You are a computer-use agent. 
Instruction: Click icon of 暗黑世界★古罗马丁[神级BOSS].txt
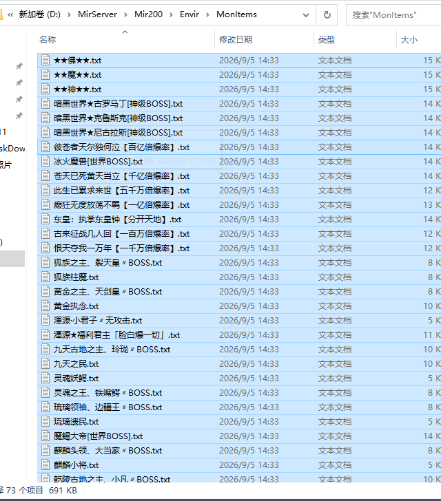point(45,103)
